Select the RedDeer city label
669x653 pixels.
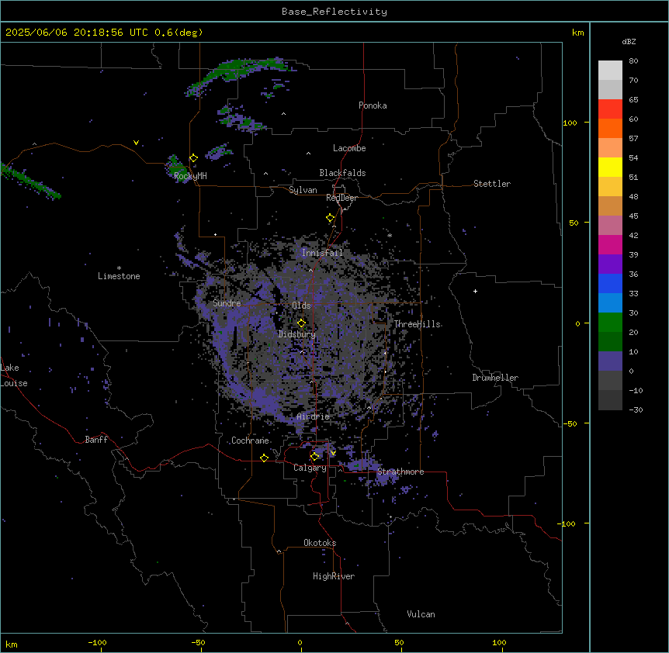[341, 198]
